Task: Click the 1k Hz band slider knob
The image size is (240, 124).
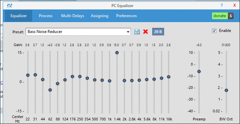Action: [109, 81]
